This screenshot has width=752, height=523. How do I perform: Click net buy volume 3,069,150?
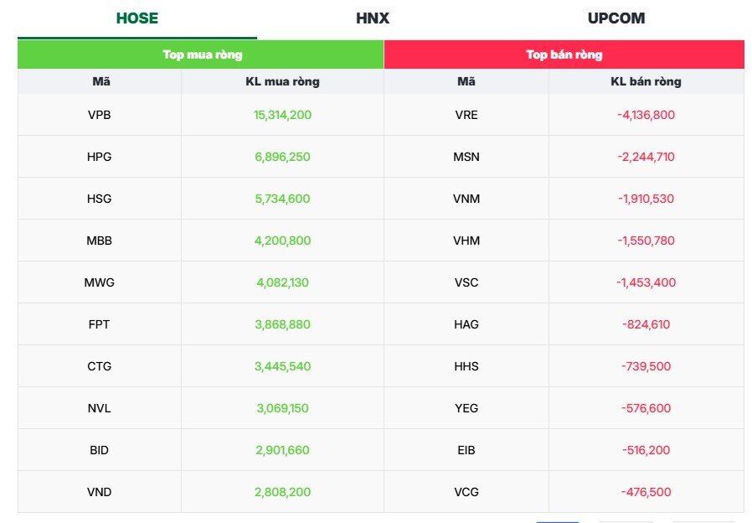pos(282,408)
